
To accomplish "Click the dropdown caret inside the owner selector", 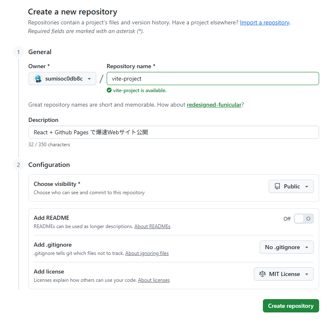I will [89, 78].
